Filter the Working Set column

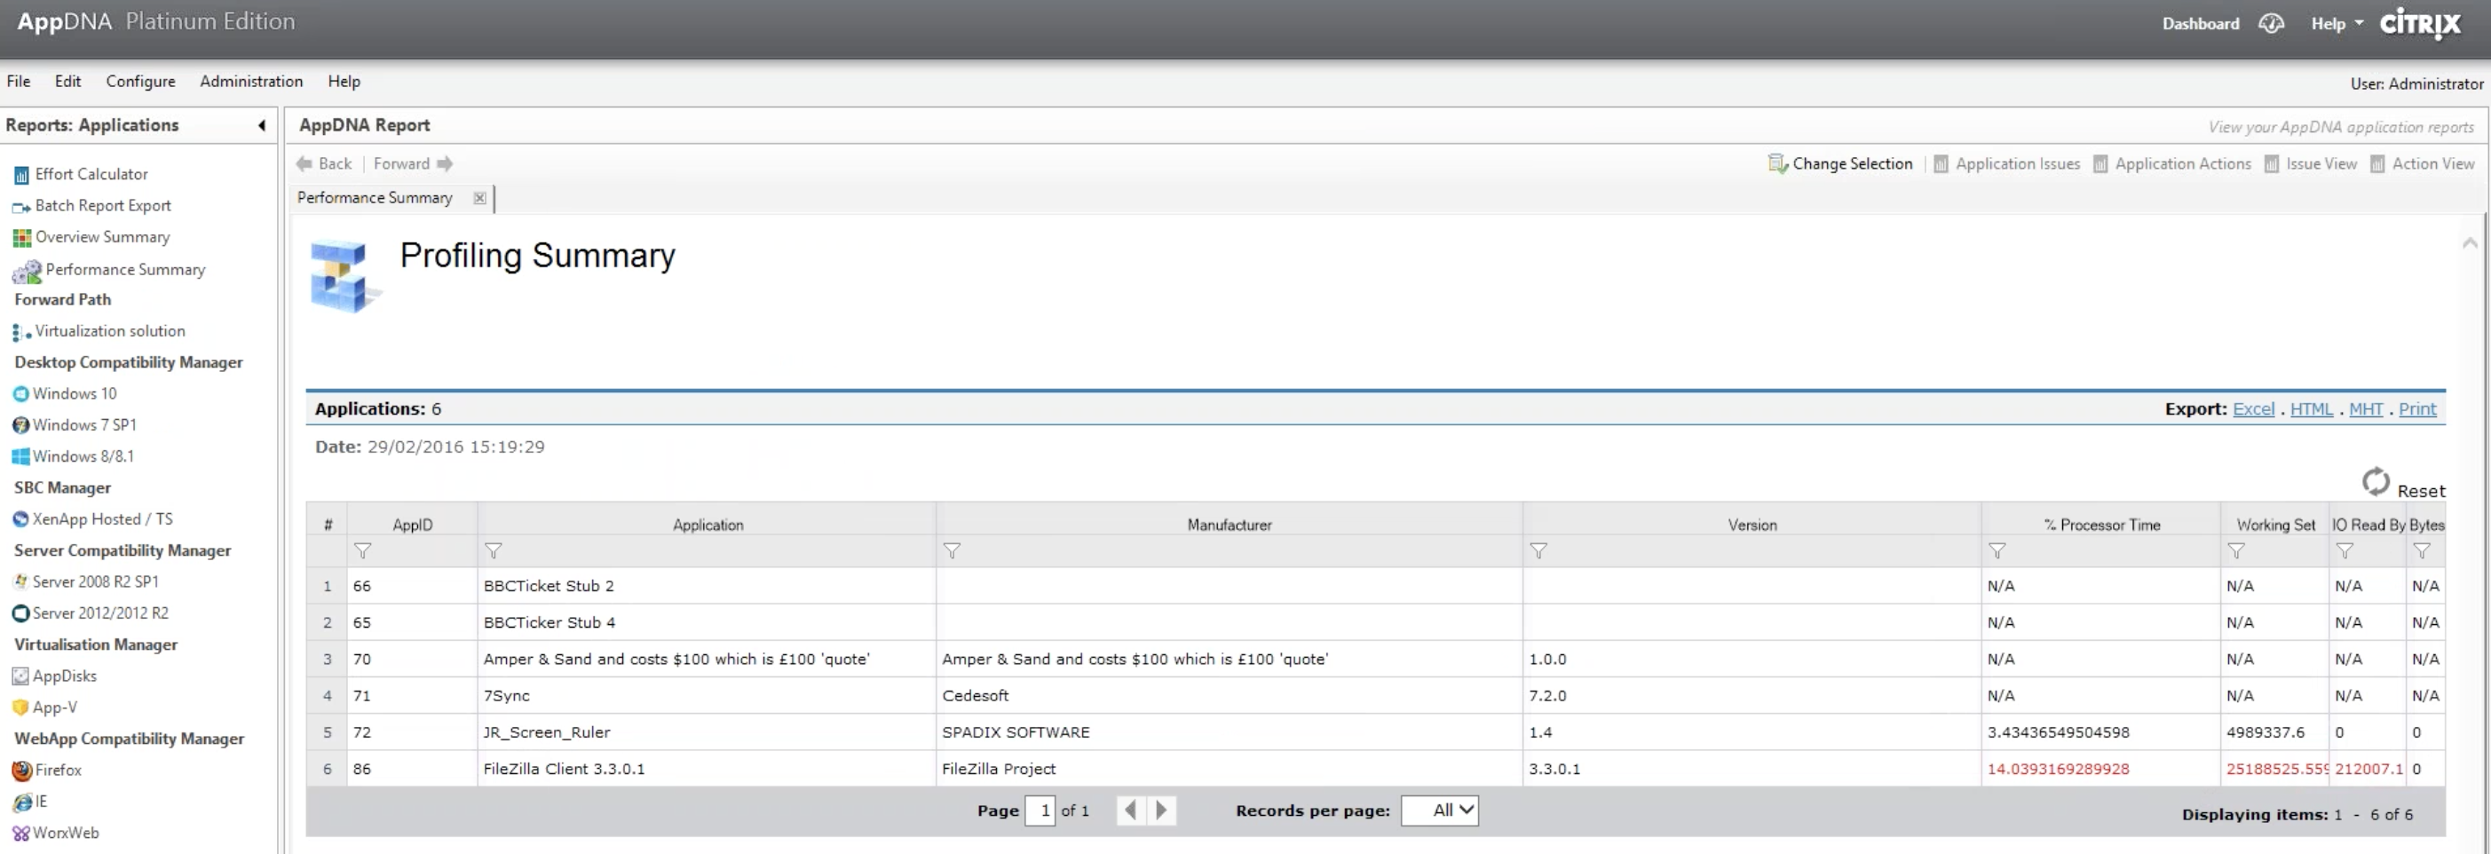2235,551
